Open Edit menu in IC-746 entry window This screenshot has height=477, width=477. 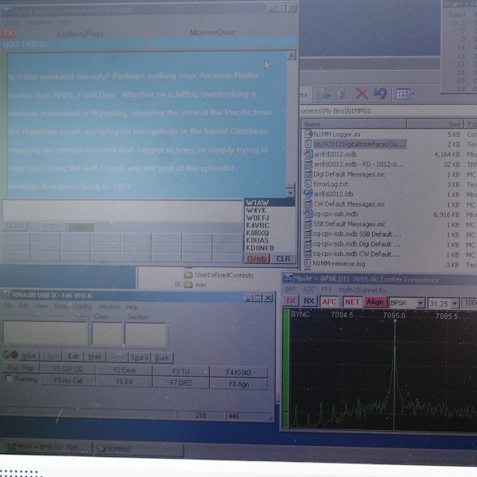coord(23,306)
